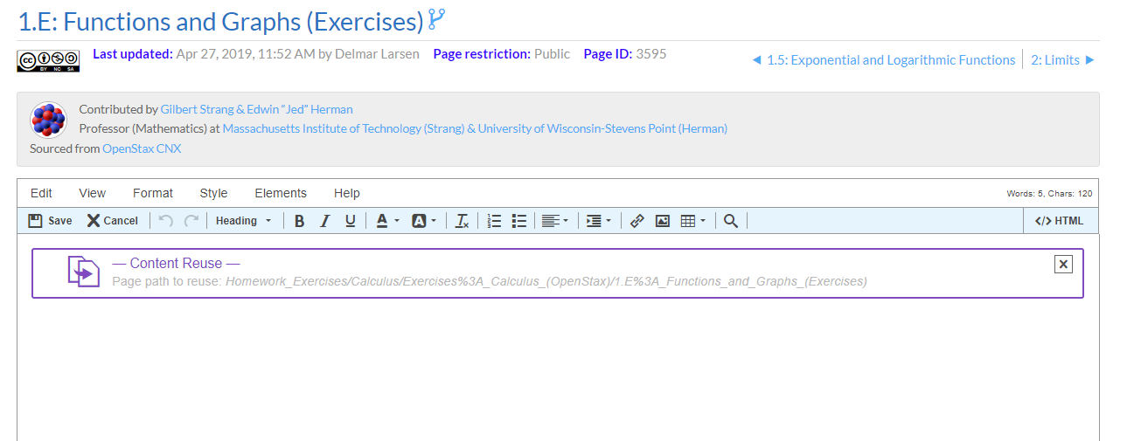Toggle underline text formatting
1134x441 pixels.
click(x=350, y=221)
